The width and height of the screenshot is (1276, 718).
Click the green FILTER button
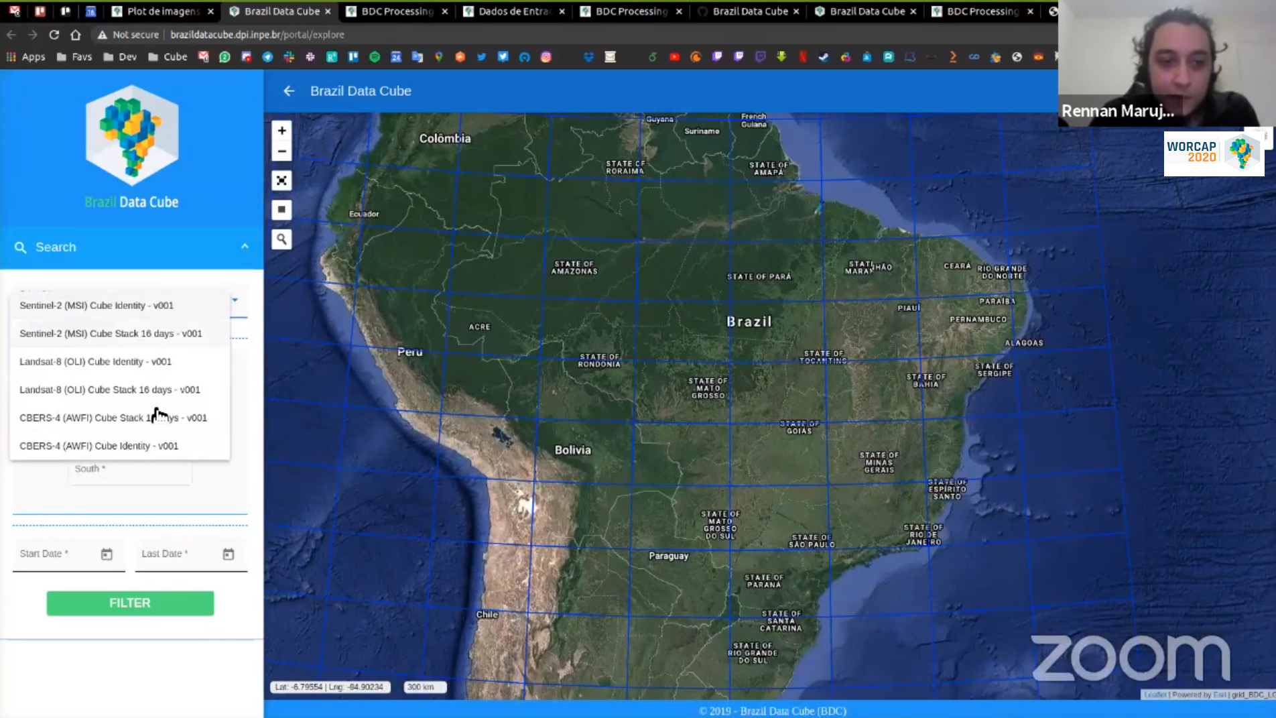tap(130, 603)
